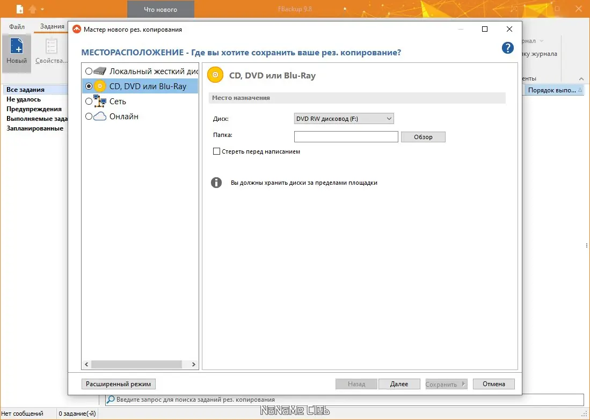Open the Диск drive dropdown

pyautogui.click(x=344, y=119)
